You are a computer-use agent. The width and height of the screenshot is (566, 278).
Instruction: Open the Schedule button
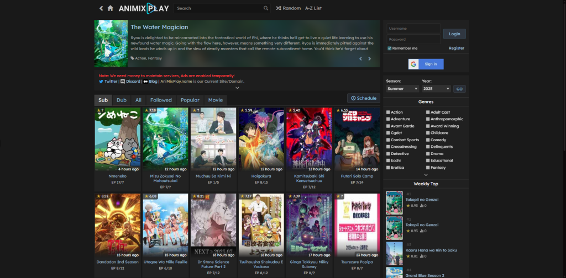click(364, 98)
